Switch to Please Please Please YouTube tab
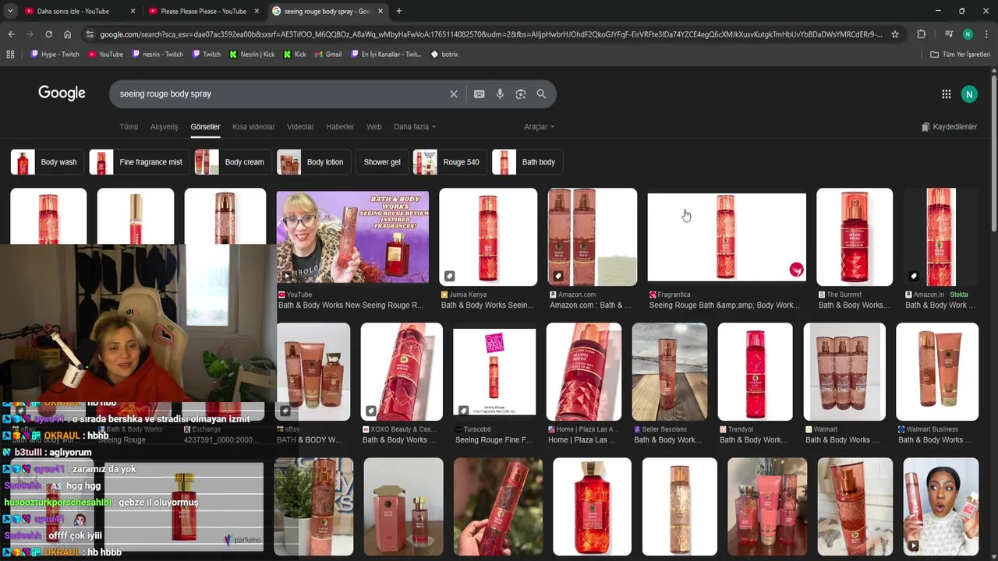This screenshot has width=998, height=561. tap(203, 11)
